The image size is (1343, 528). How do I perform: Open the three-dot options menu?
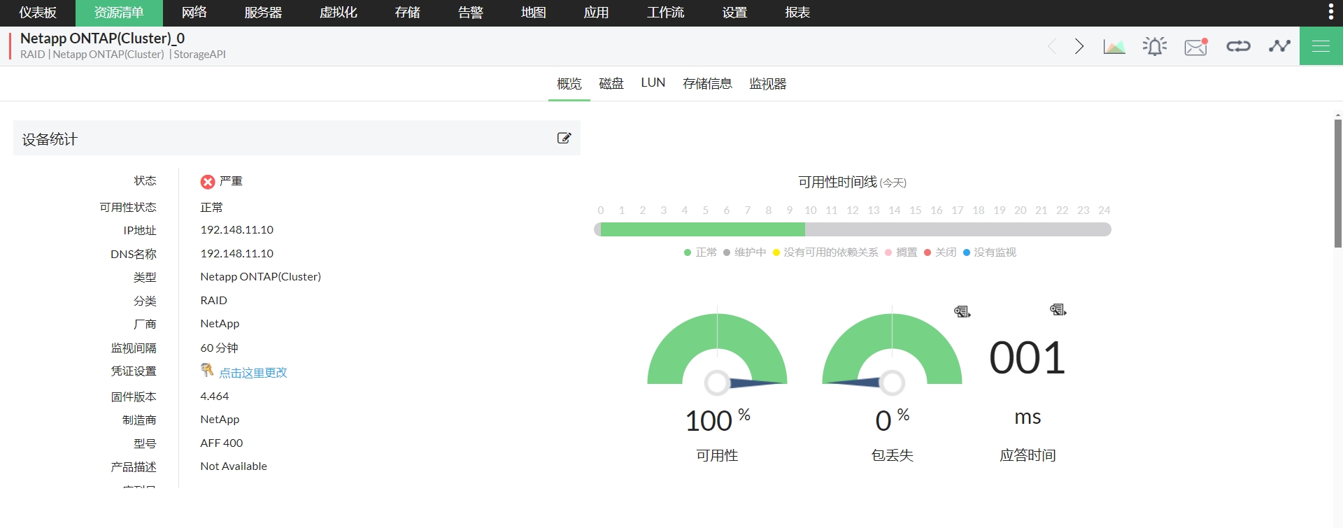pyautogui.click(x=1330, y=12)
